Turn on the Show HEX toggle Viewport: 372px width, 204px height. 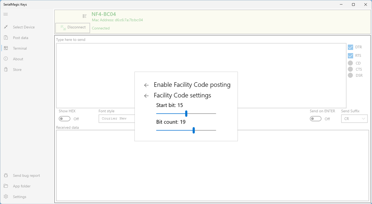click(x=65, y=119)
